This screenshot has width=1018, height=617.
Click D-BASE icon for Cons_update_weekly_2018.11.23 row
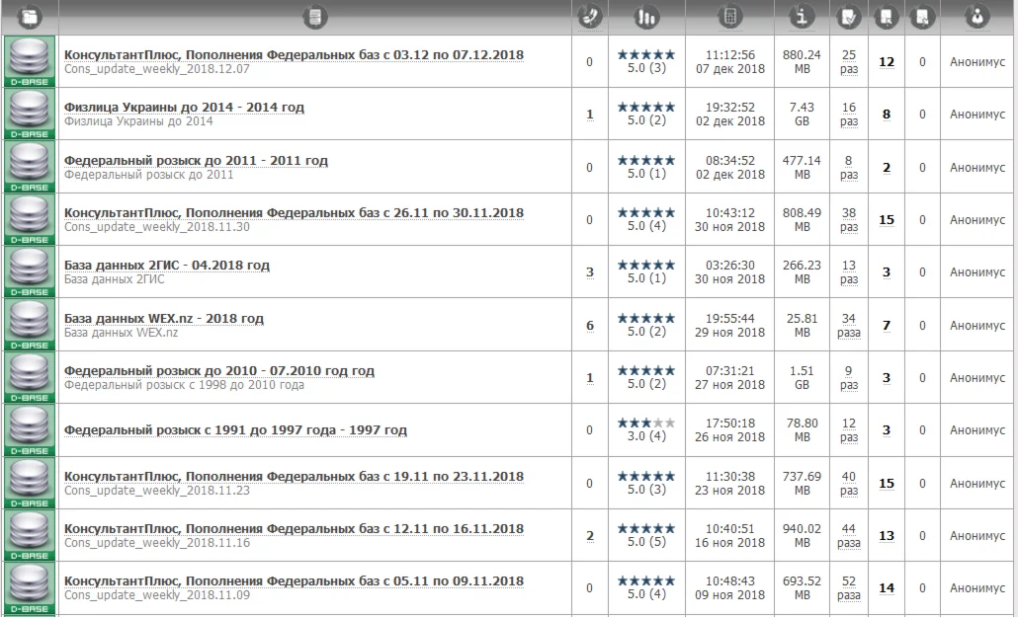(x=30, y=483)
